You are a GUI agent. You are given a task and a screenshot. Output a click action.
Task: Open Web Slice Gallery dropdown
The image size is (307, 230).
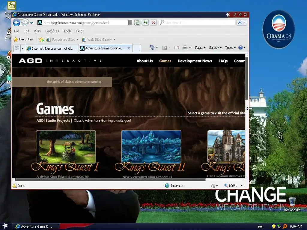click(98, 40)
